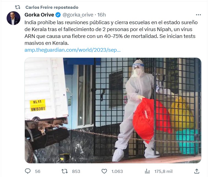Viewport: 212px width, 177px height.
Task: Click the 56 replies count
Action: click(x=38, y=171)
